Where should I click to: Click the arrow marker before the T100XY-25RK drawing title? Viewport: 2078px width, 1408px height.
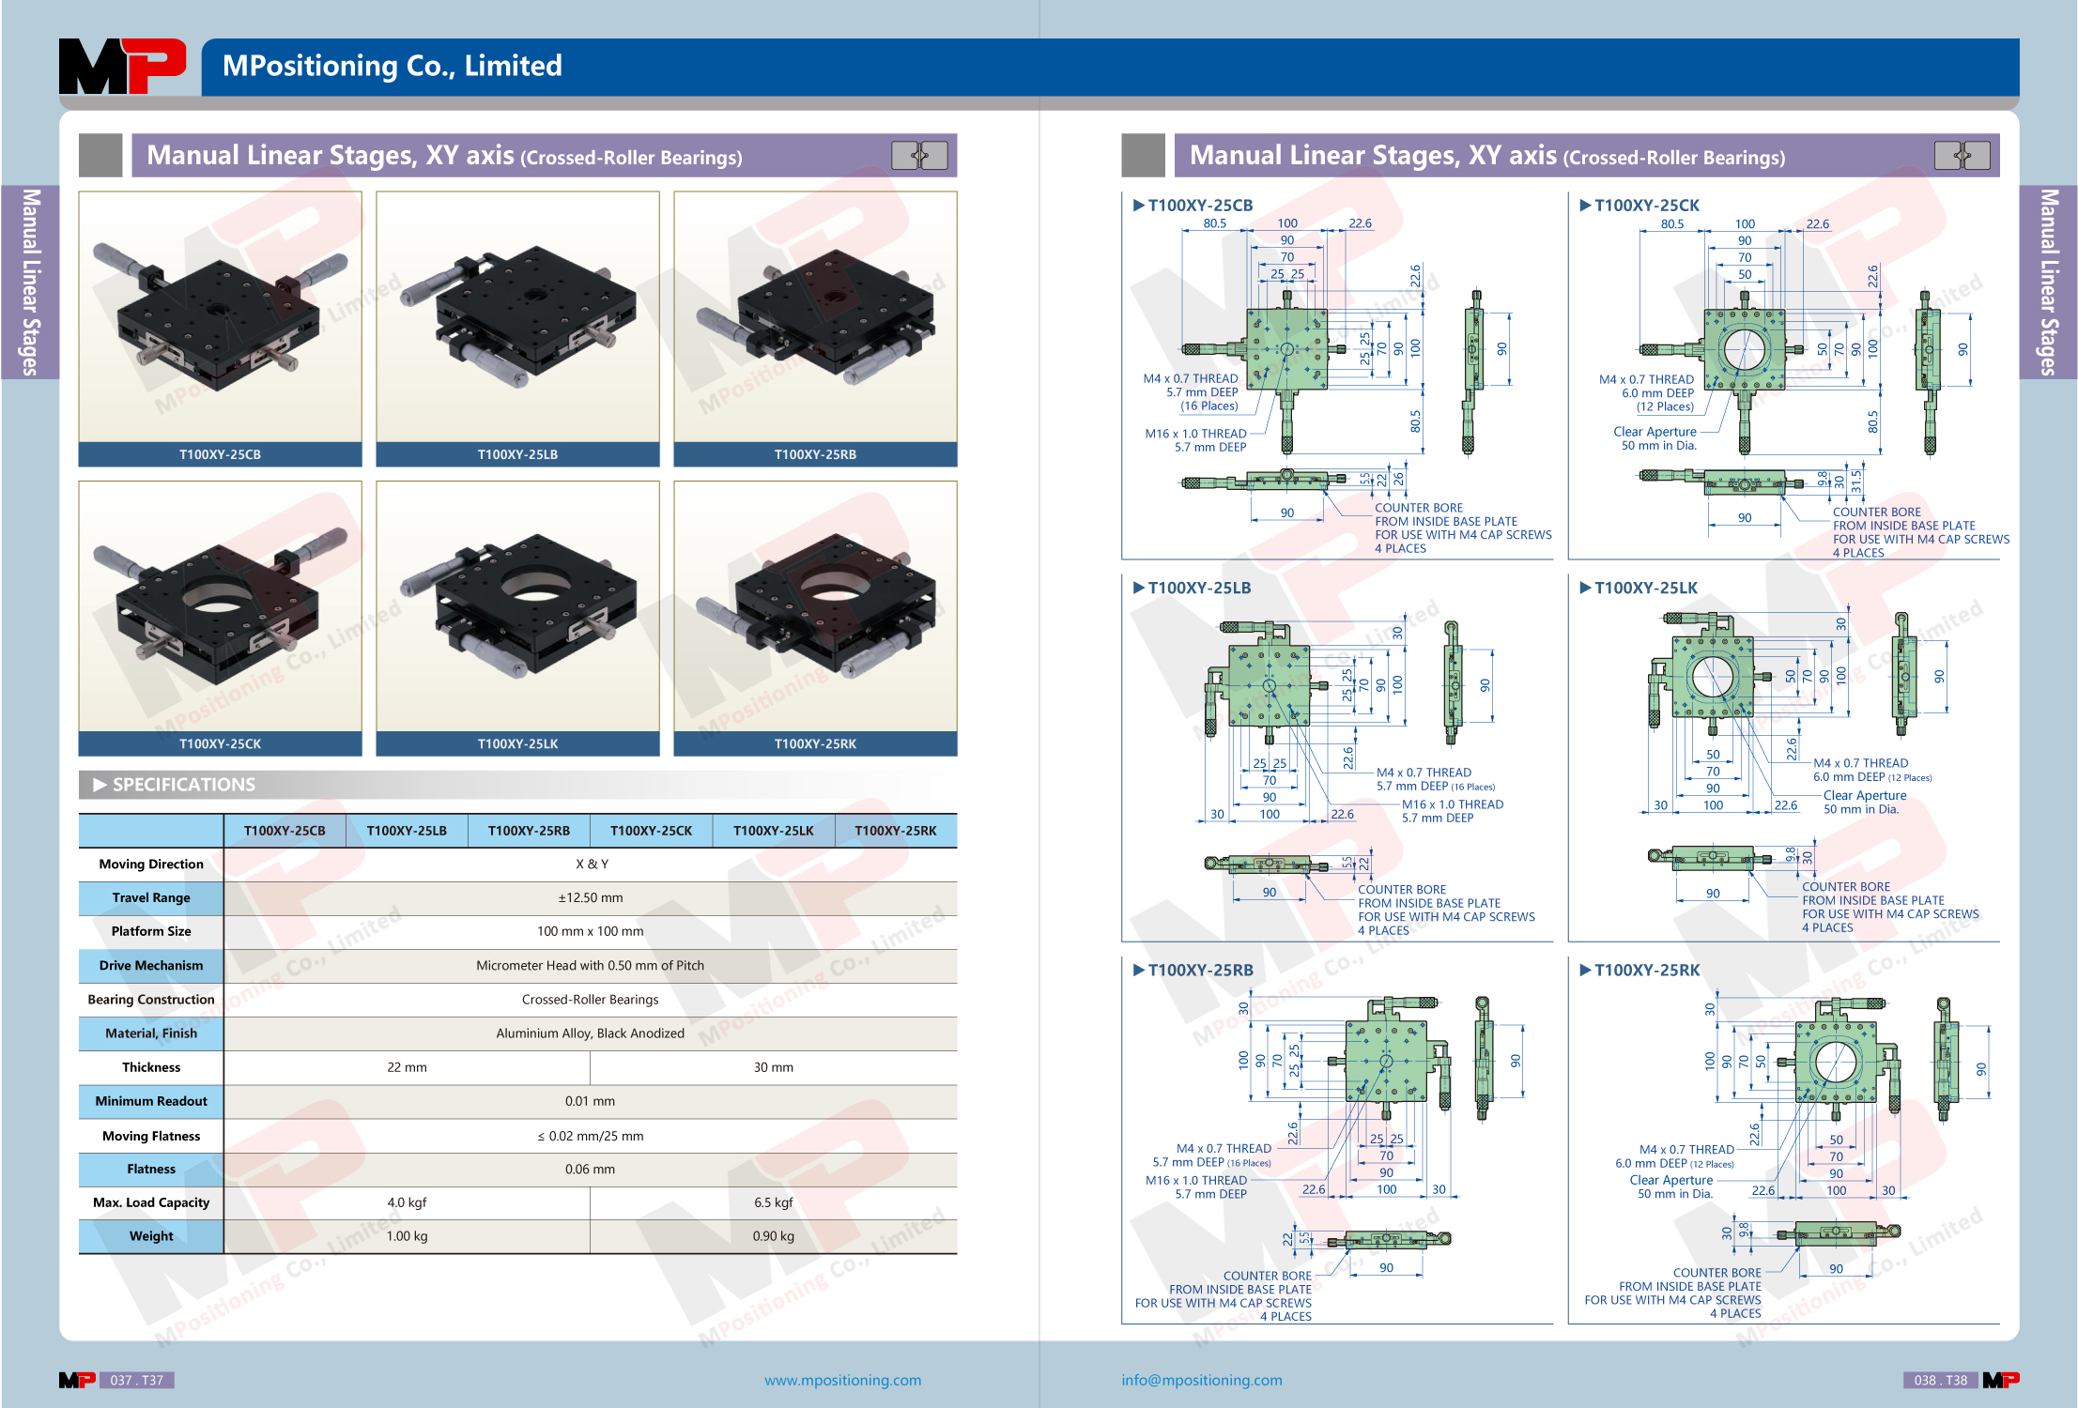(1585, 970)
